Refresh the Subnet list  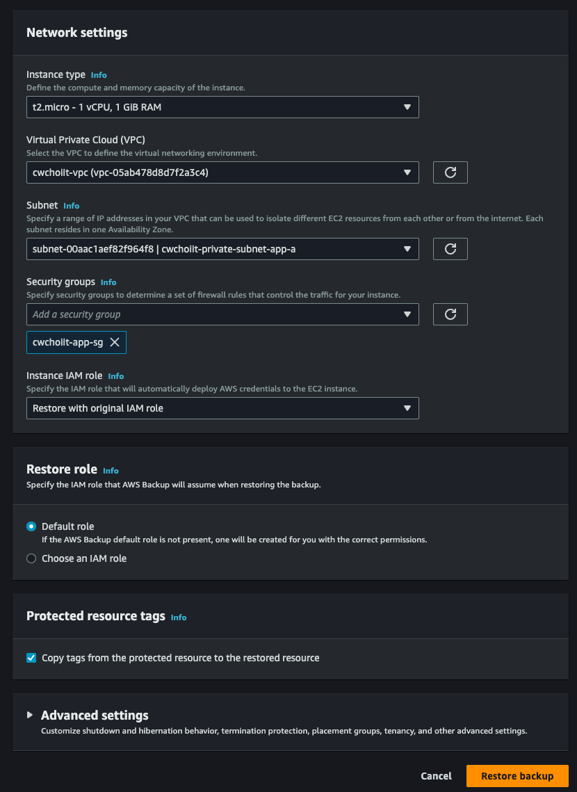coord(450,249)
